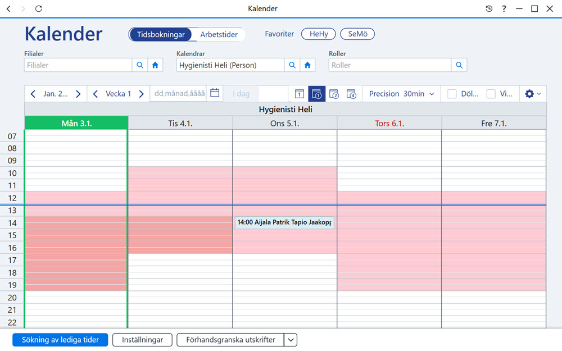562x351 pixels.
Task: Click the Filialer search magnifier icon
Action: click(140, 65)
